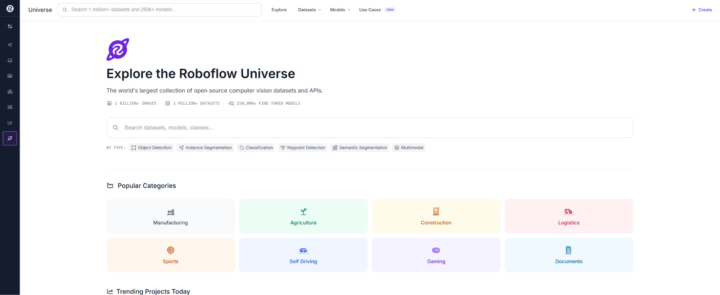Open the Documents category card

[569, 255]
